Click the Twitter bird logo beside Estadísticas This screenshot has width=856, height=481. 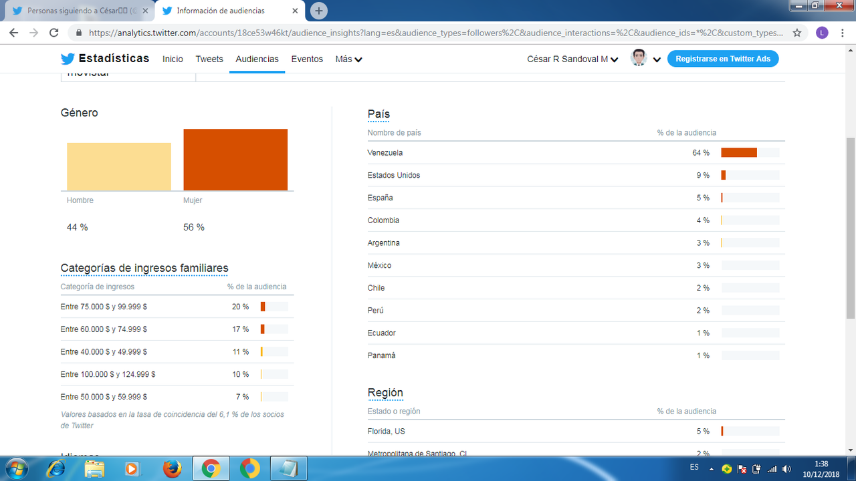click(x=68, y=59)
